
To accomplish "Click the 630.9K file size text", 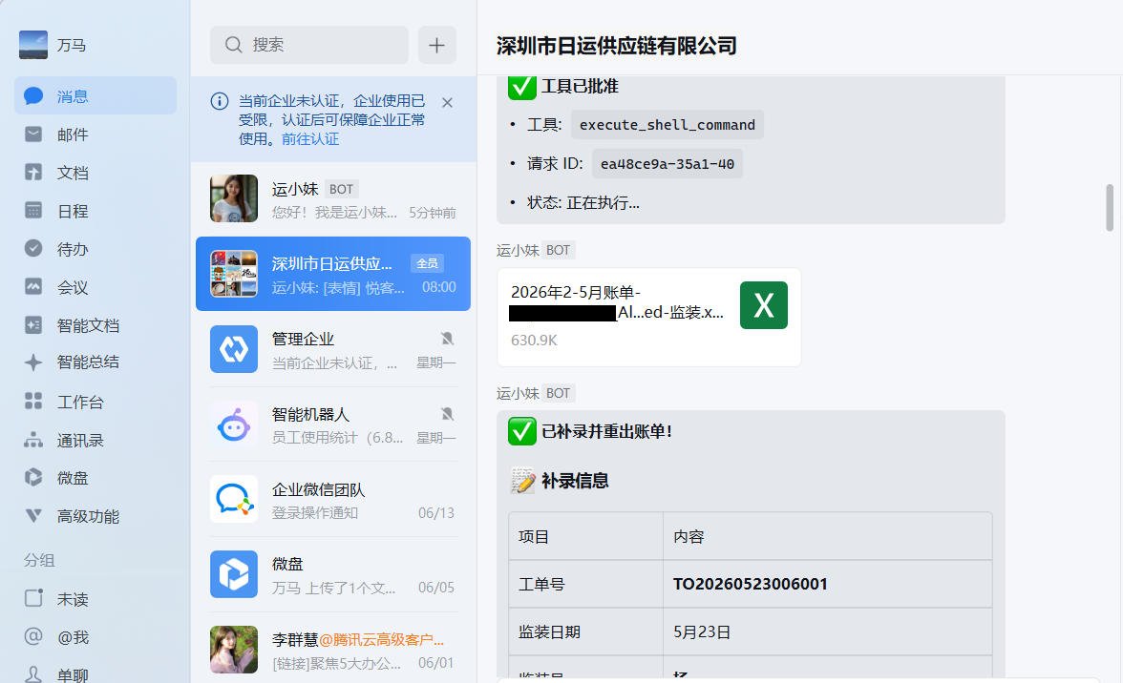I will (x=534, y=341).
